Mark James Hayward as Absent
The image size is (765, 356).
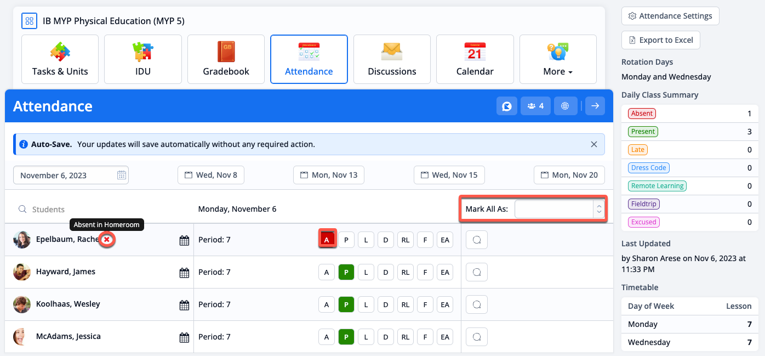326,272
